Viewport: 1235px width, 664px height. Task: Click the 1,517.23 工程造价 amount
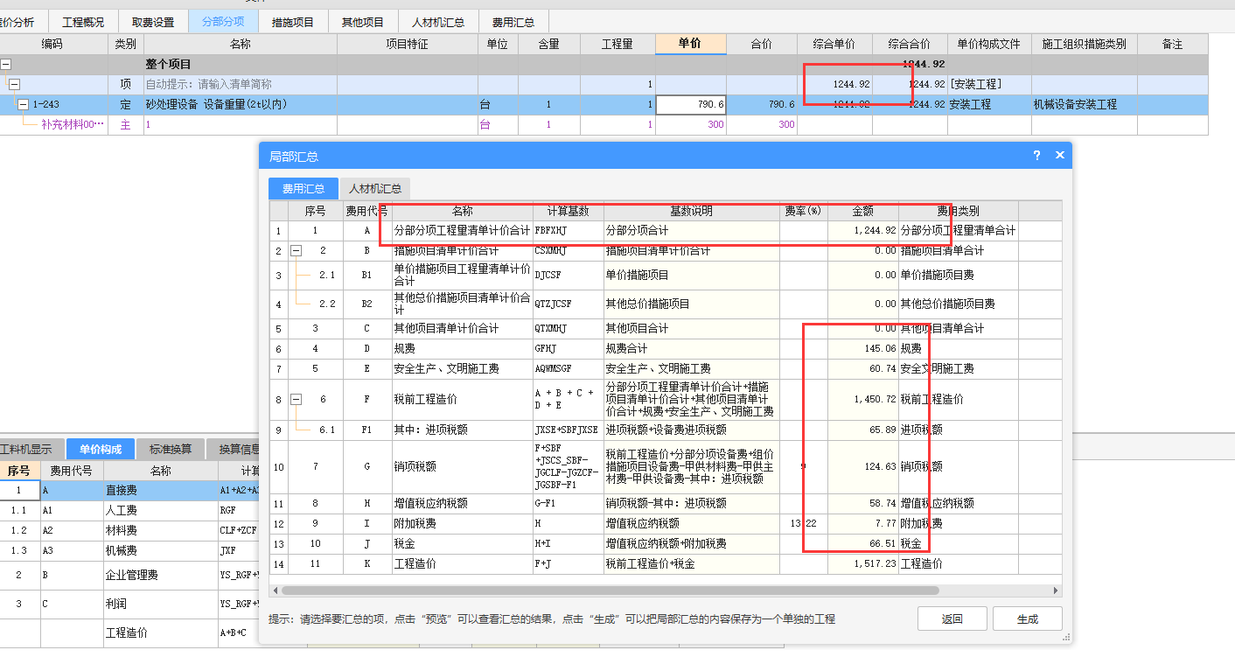(x=862, y=563)
